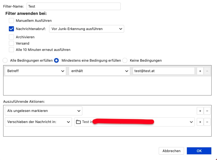Open the 'Betreff' field dropdown
The height and width of the screenshot is (160, 217).
[35, 71]
